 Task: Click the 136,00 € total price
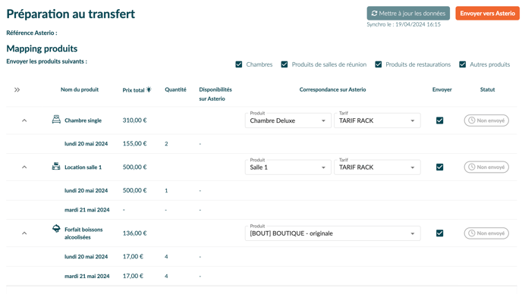click(134, 233)
